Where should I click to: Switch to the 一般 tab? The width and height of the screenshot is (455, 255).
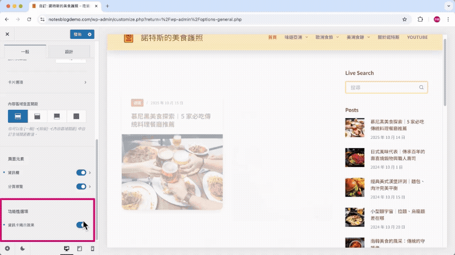[25, 51]
